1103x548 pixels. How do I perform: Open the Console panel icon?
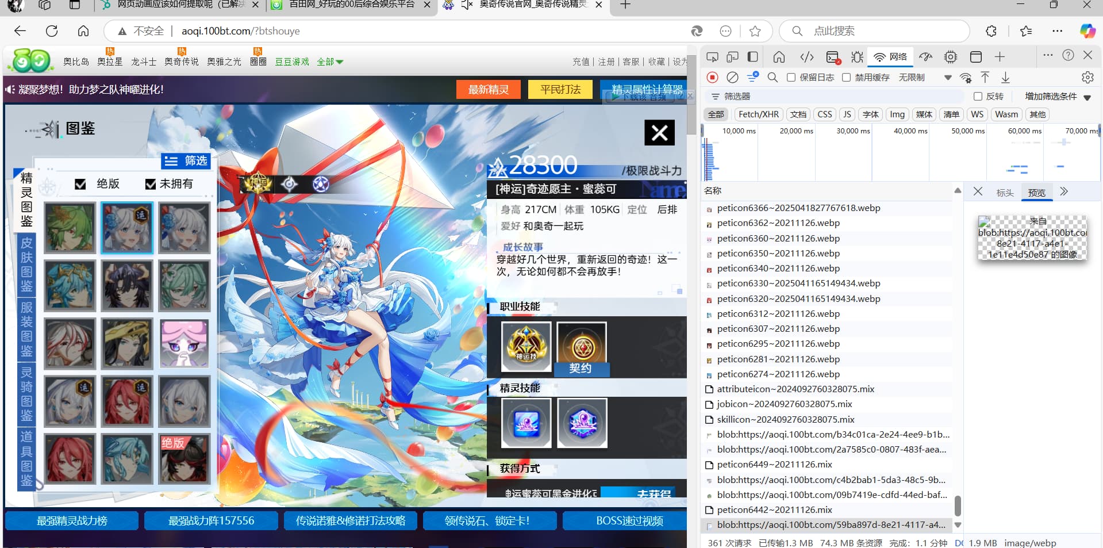point(833,56)
